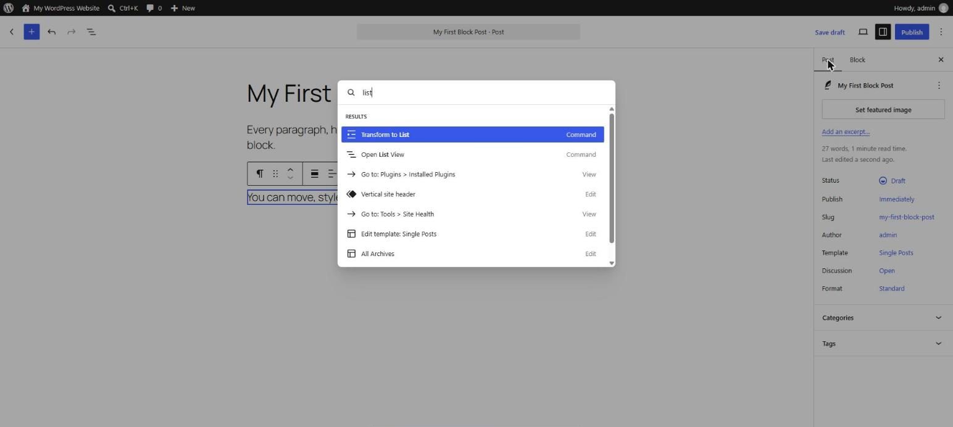The image size is (953, 427).
Task: Click the My First Block Post title bar
Action: point(468,32)
